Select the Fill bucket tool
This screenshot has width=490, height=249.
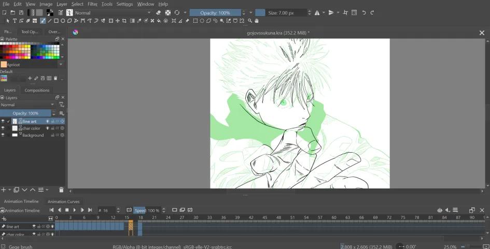click(159, 21)
